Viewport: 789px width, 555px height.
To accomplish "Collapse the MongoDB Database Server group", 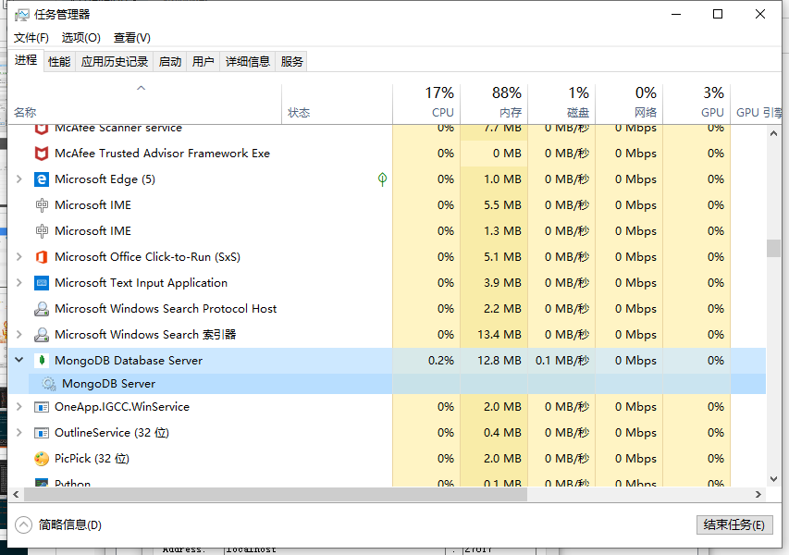I will [x=19, y=360].
